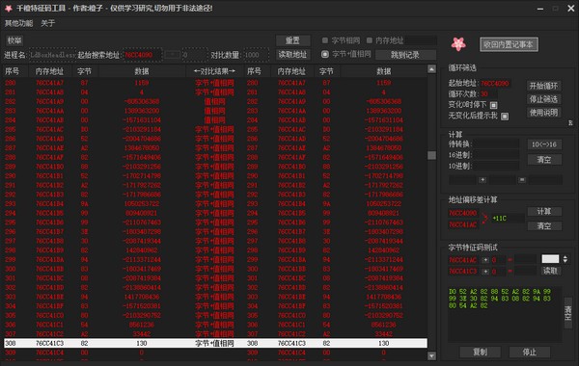Click 计算 in address offset panel
Viewport: 579px width, 366px height.
tap(544, 211)
